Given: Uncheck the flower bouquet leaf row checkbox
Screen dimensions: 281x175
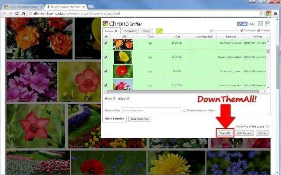Looking at the screenshot, I should click(106, 85).
